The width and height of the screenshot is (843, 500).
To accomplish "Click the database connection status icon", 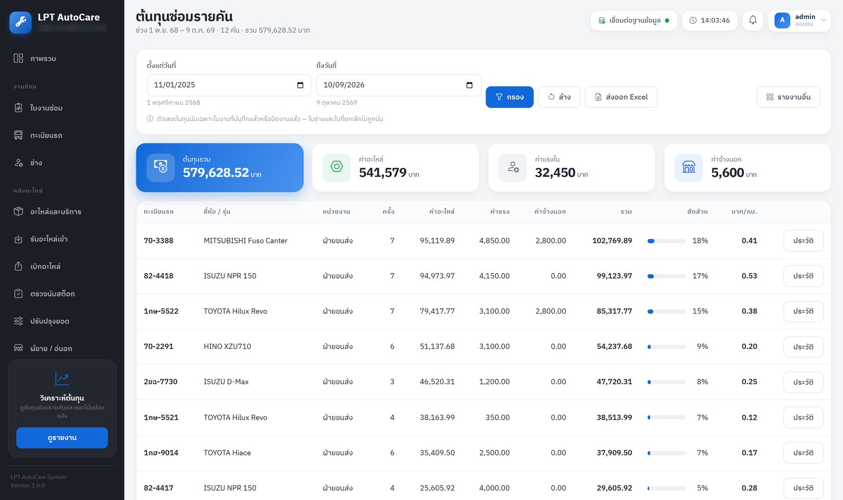I will pos(602,20).
